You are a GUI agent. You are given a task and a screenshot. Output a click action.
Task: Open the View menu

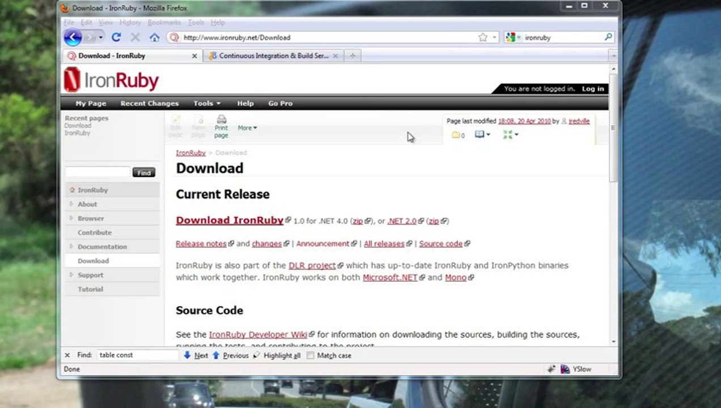click(x=106, y=23)
